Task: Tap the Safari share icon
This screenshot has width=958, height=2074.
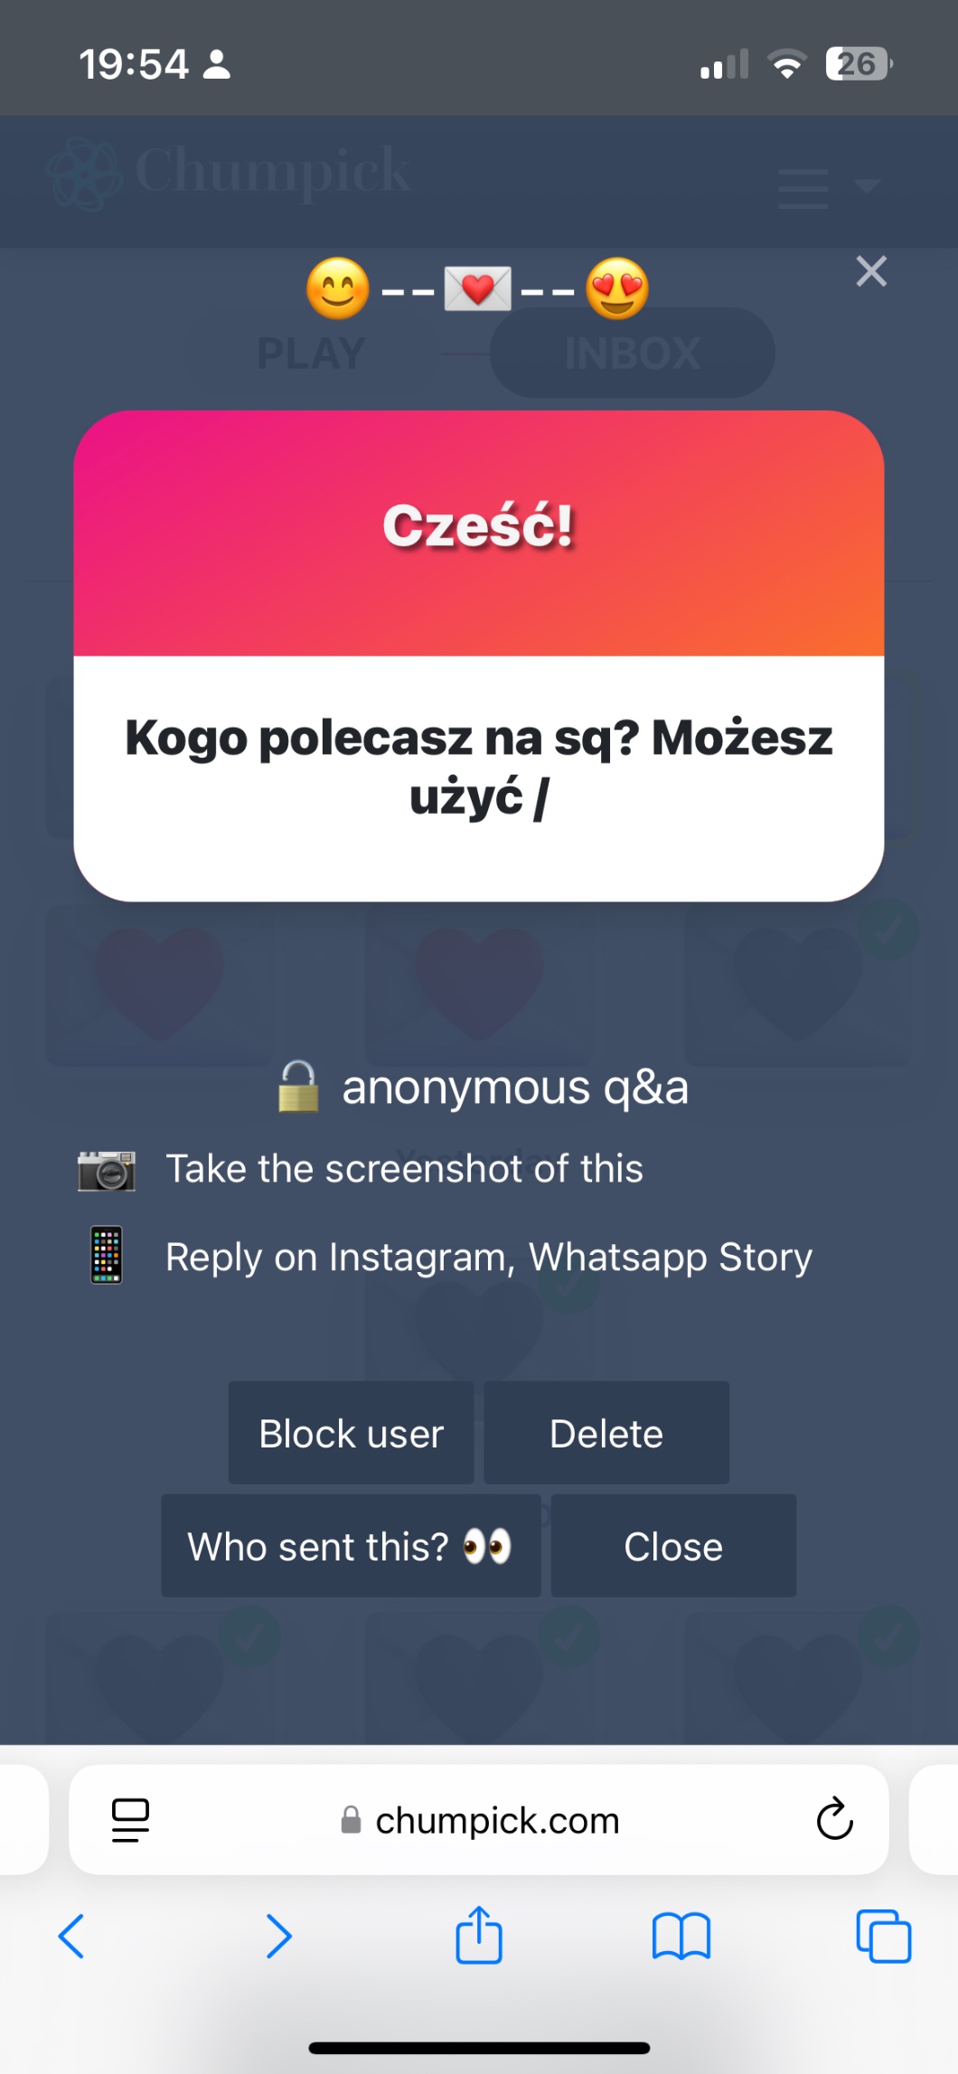Action: (x=479, y=1935)
